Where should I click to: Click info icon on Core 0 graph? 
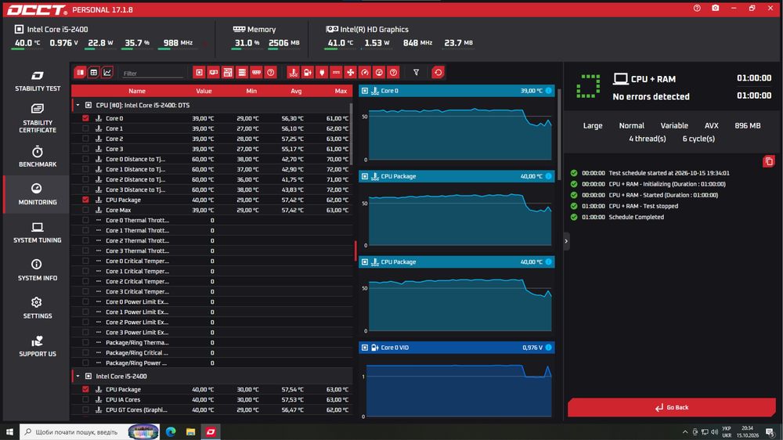tap(548, 91)
